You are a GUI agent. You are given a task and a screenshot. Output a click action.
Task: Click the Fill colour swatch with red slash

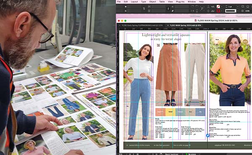(x=218, y=6)
